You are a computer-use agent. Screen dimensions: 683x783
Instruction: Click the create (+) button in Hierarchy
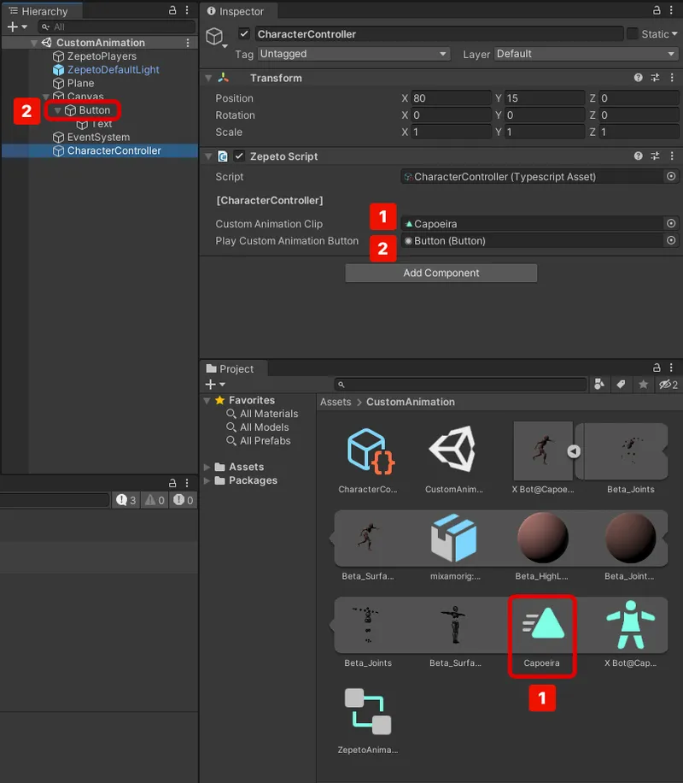14,26
